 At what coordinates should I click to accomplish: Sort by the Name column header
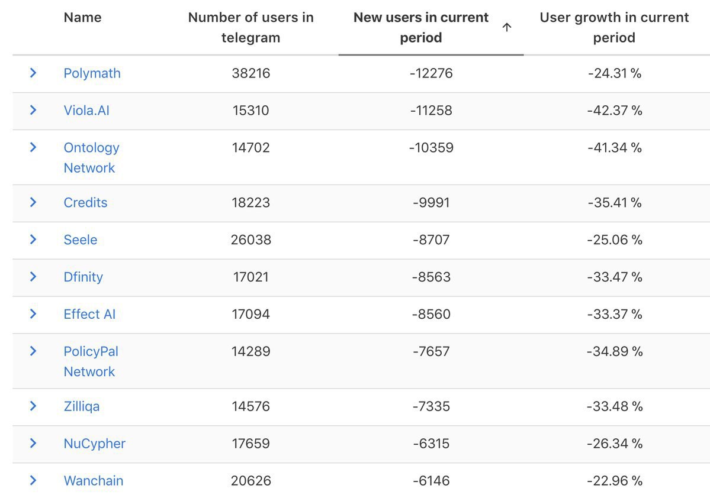(82, 17)
